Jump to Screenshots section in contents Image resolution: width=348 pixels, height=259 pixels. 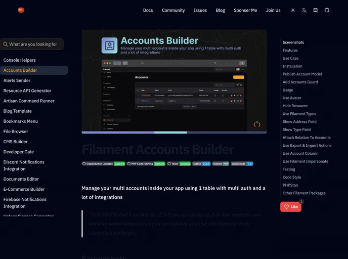click(x=293, y=42)
